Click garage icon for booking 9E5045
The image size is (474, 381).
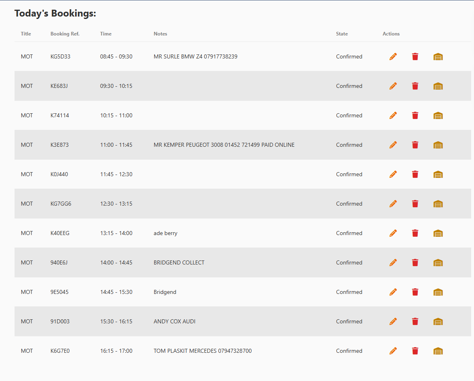438,292
